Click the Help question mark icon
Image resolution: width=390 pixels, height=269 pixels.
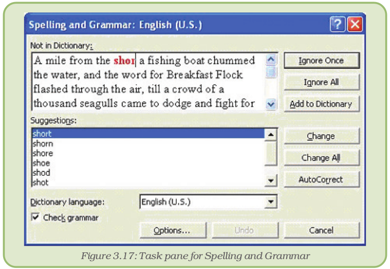tap(337, 24)
